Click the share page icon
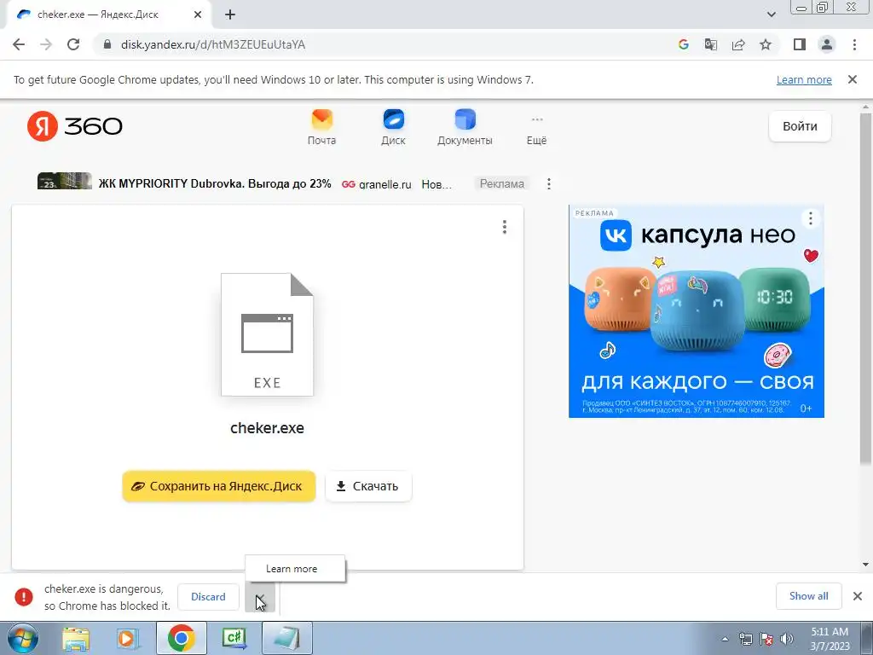This screenshot has width=873, height=655. point(738,44)
